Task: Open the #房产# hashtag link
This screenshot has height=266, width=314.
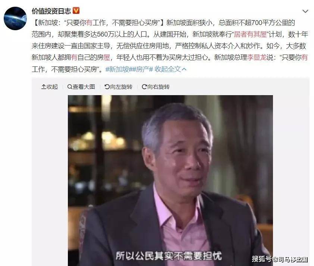Action: (x=142, y=69)
